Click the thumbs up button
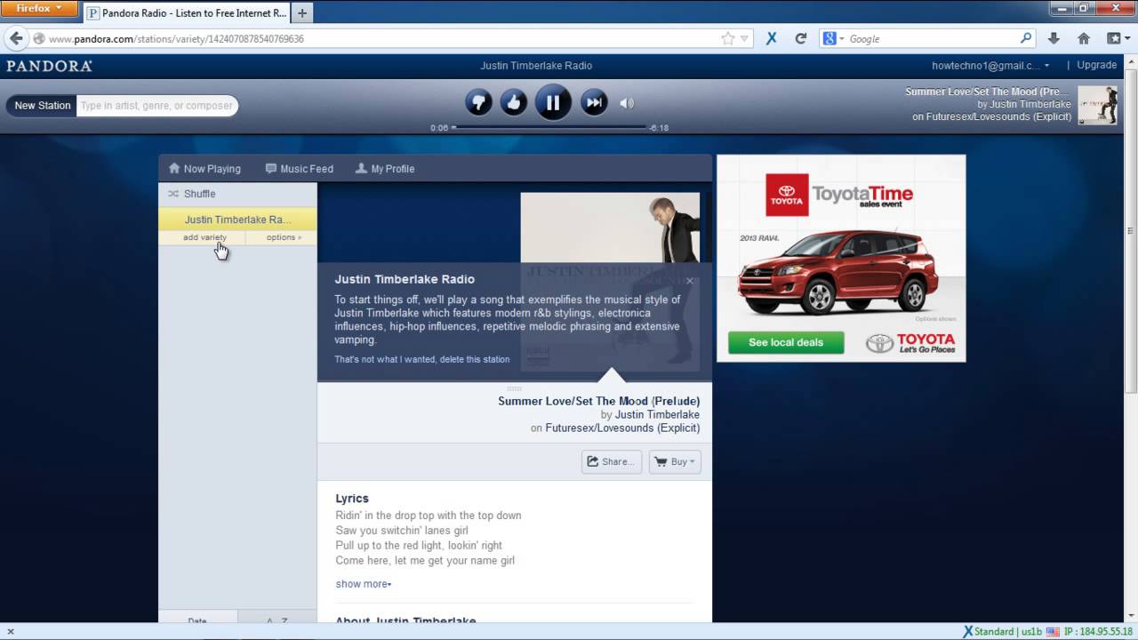This screenshot has width=1138, height=640. click(x=514, y=103)
